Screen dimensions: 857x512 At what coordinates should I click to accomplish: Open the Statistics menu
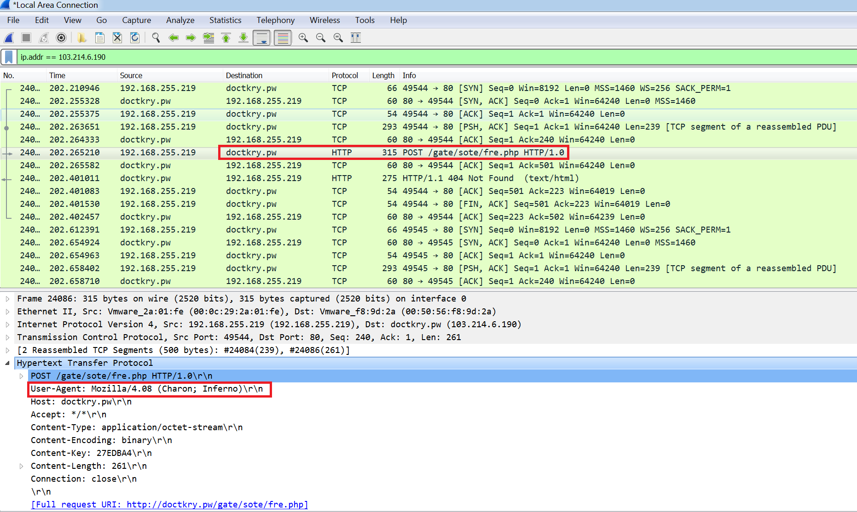(x=226, y=20)
